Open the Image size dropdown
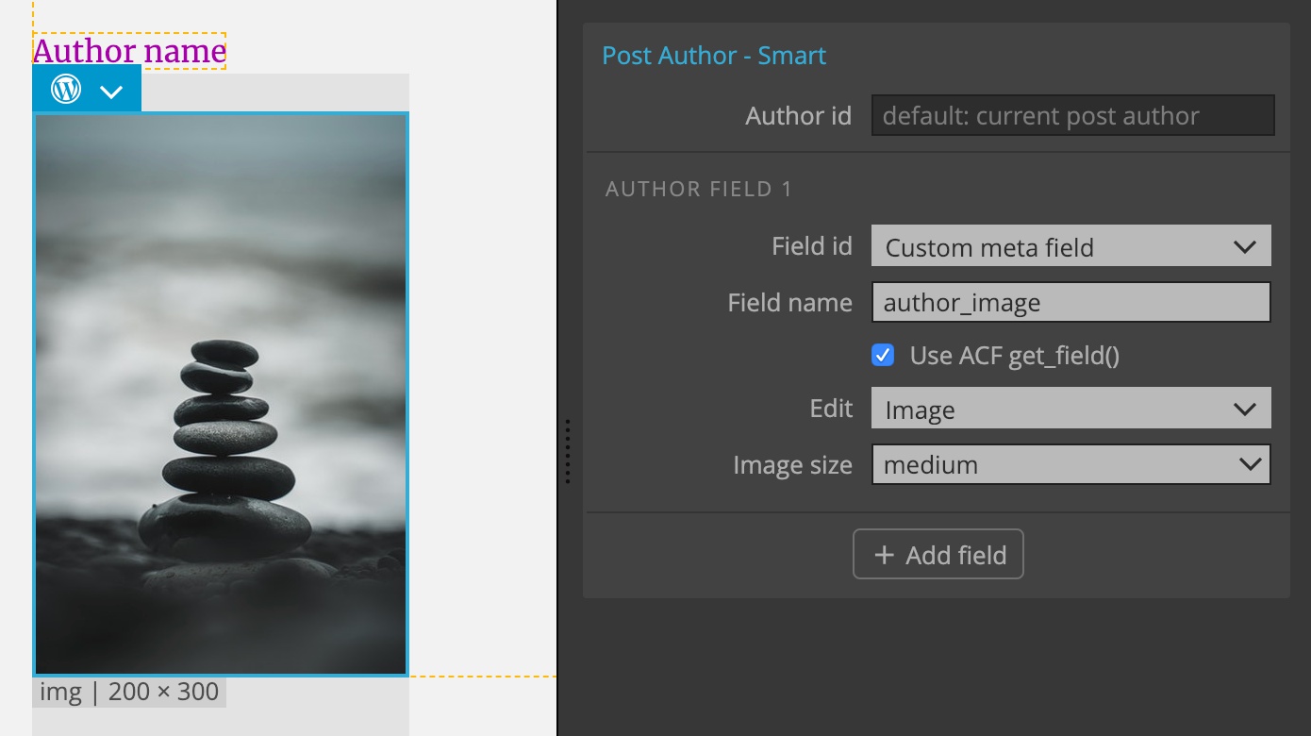 (1071, 464)
